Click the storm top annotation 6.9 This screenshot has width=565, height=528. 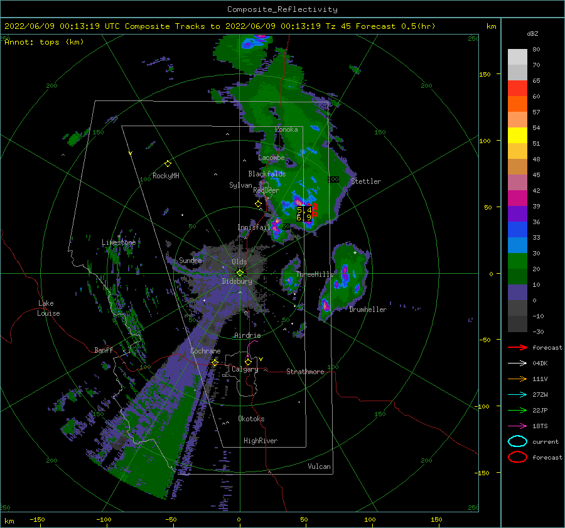(304, 217)
